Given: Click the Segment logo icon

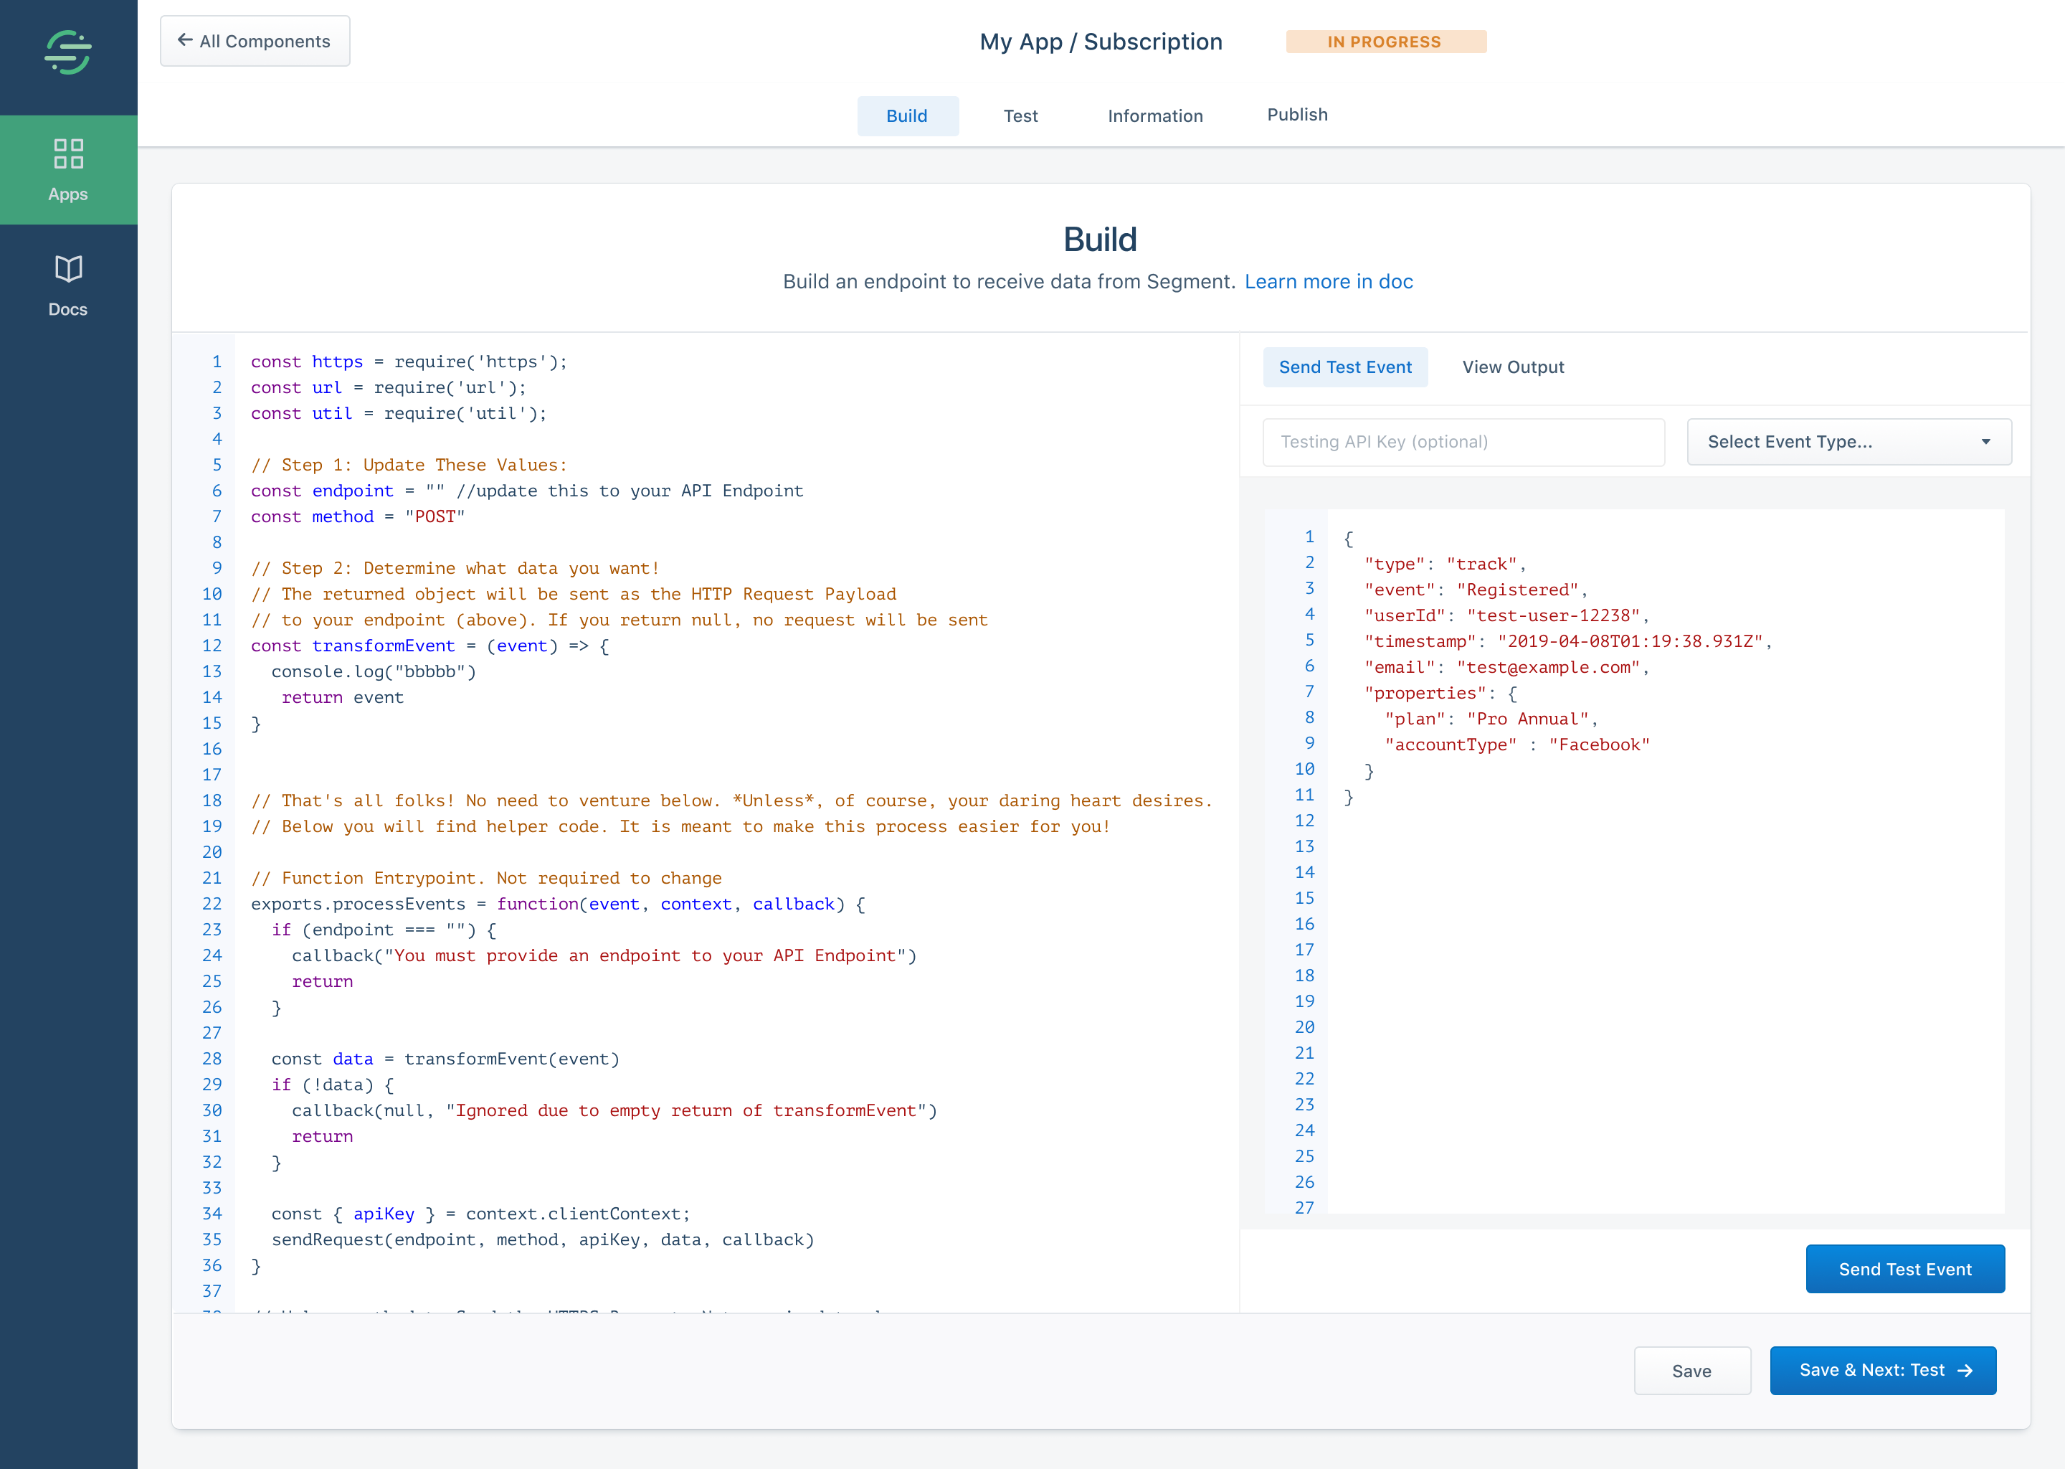Looking at the screenshot, I should [x=68, y=52].
